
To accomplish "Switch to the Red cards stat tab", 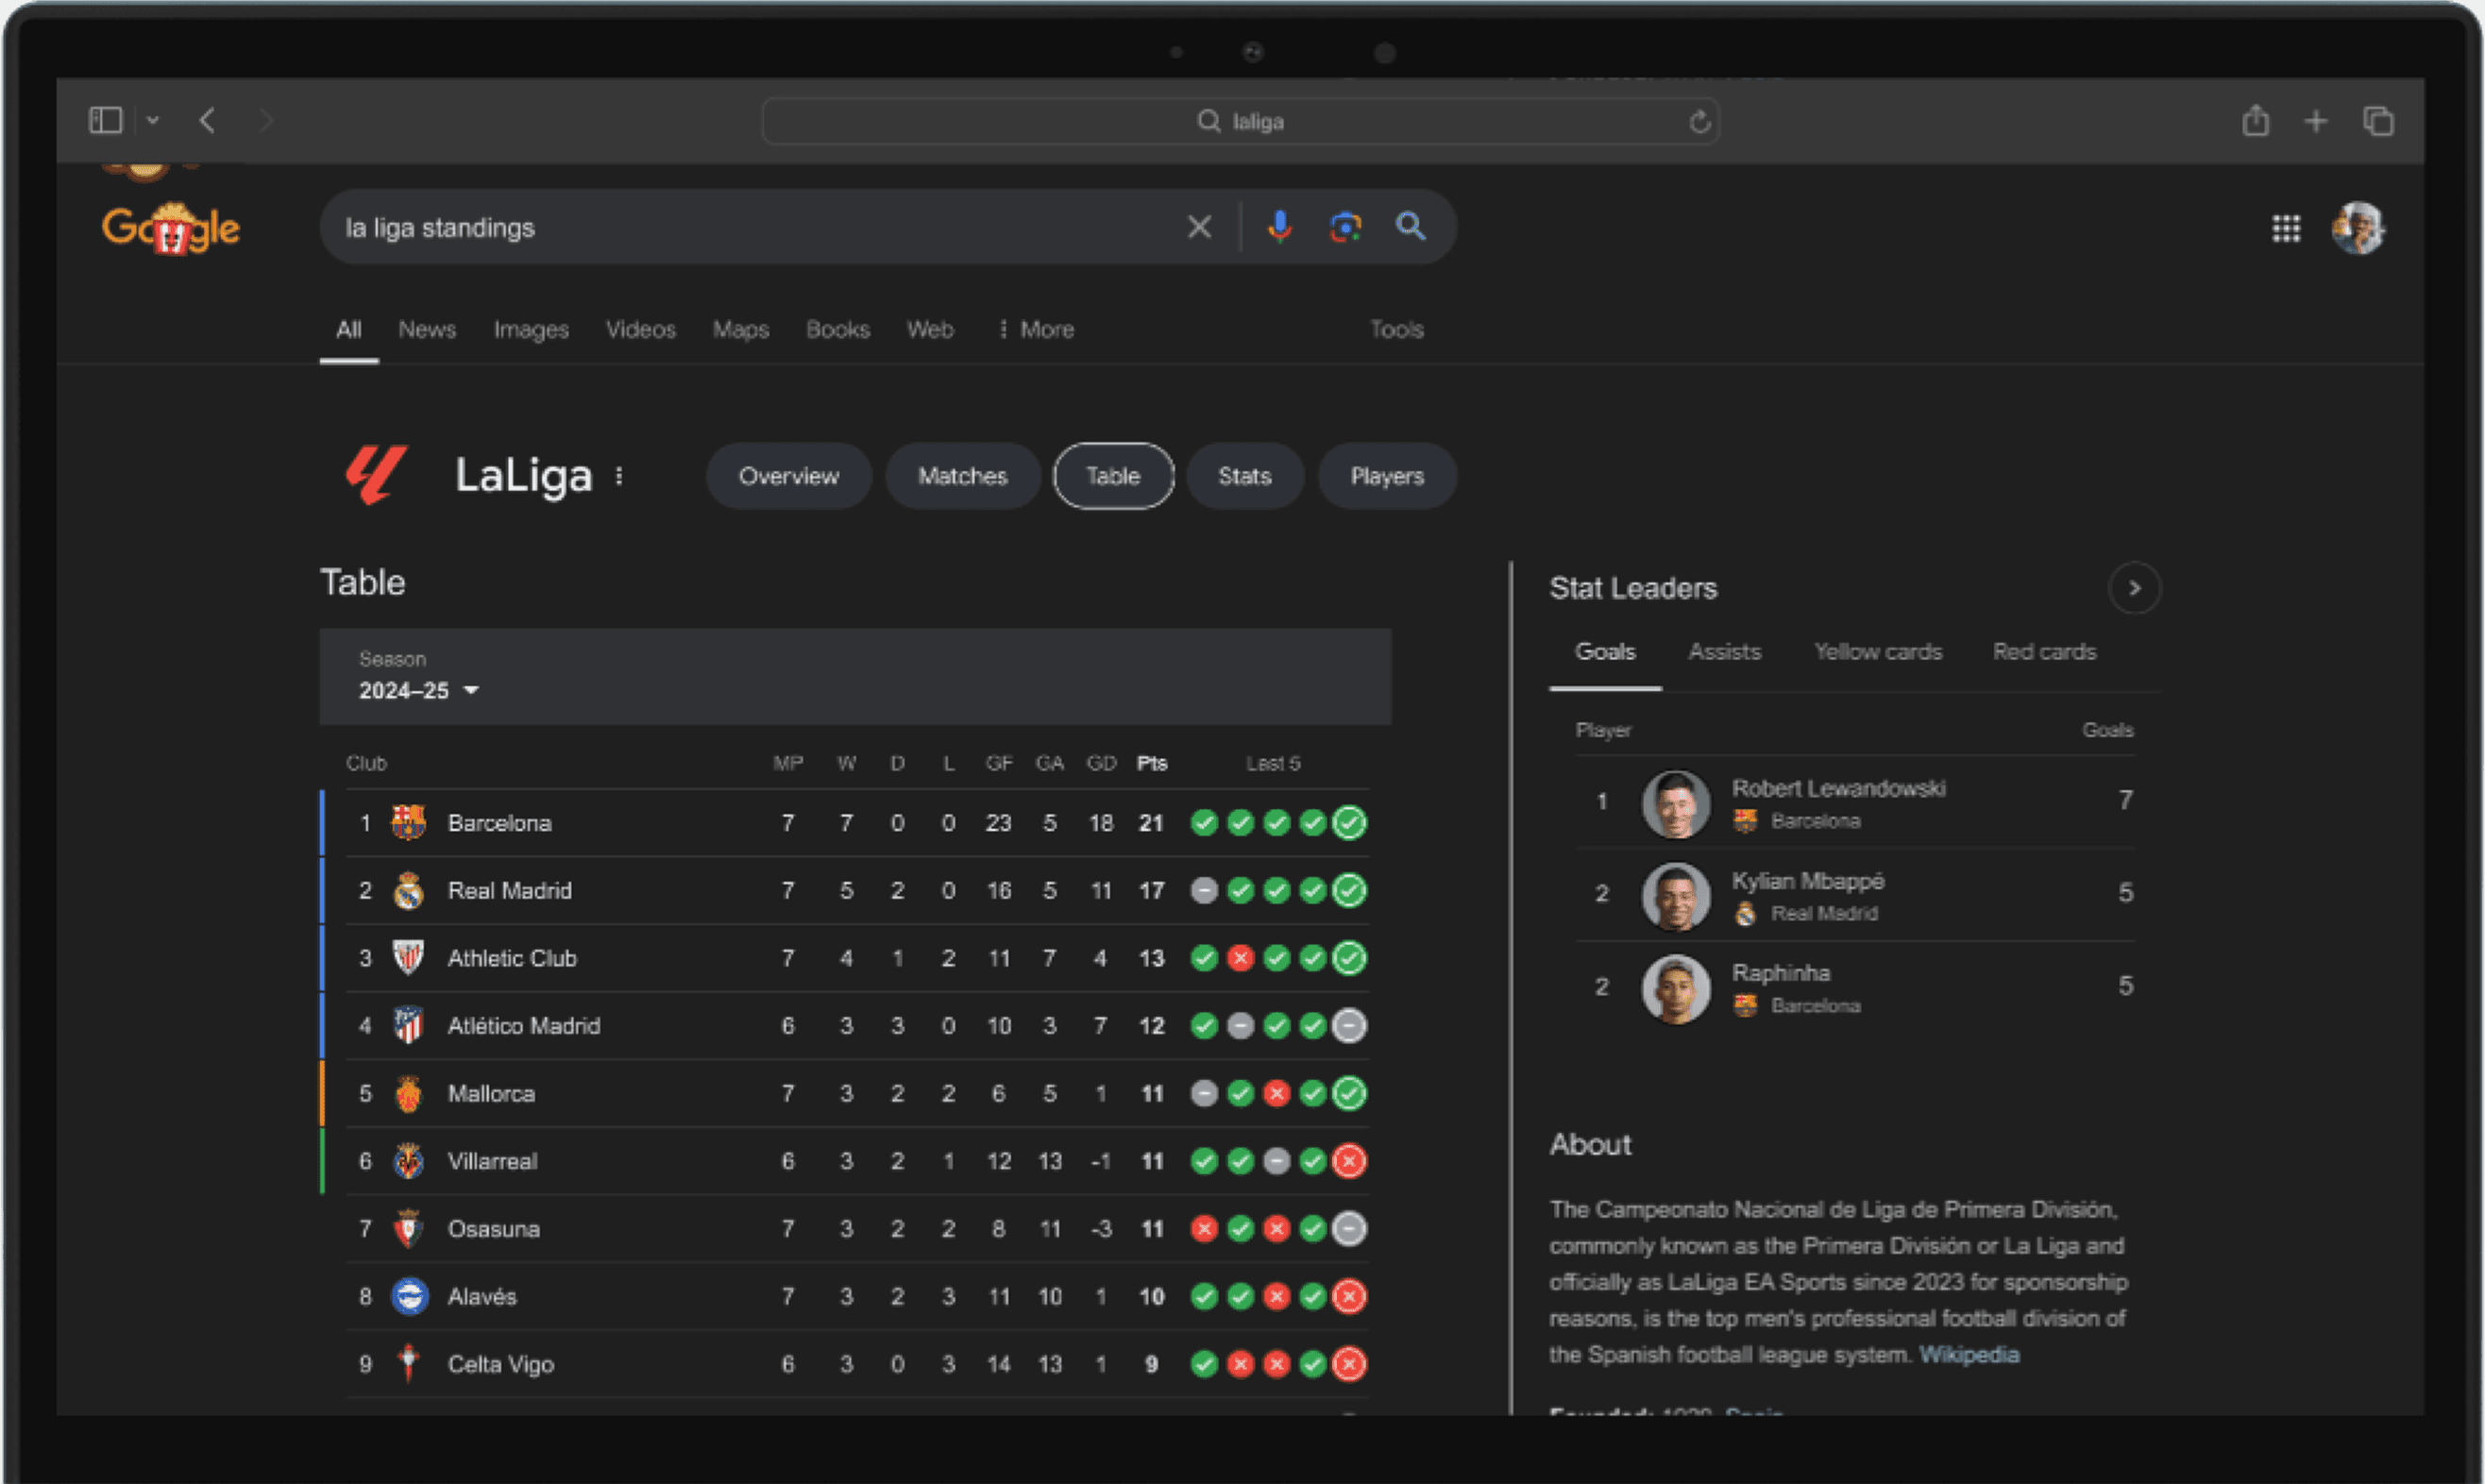I will pyautogui.click(x=2044, y=652).
